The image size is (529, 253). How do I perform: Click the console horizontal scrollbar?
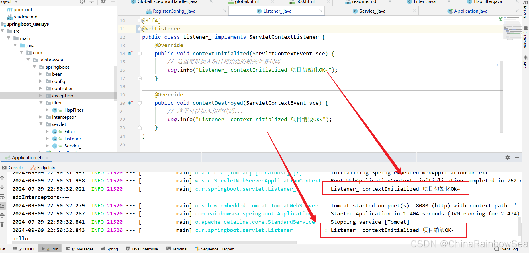click(152, 242)
